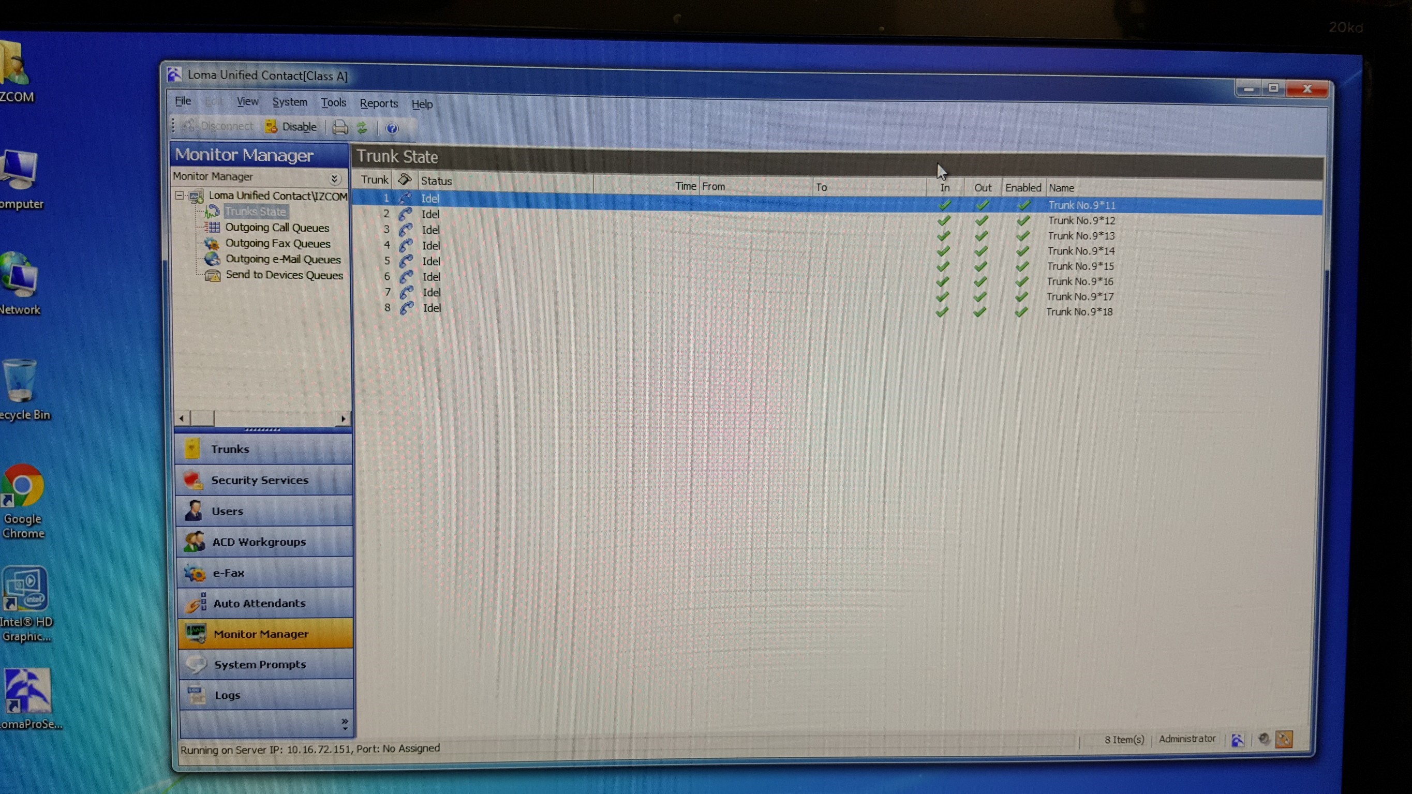
Task: Toggle In checkmark for trunk 5
Action: [943, 266]
